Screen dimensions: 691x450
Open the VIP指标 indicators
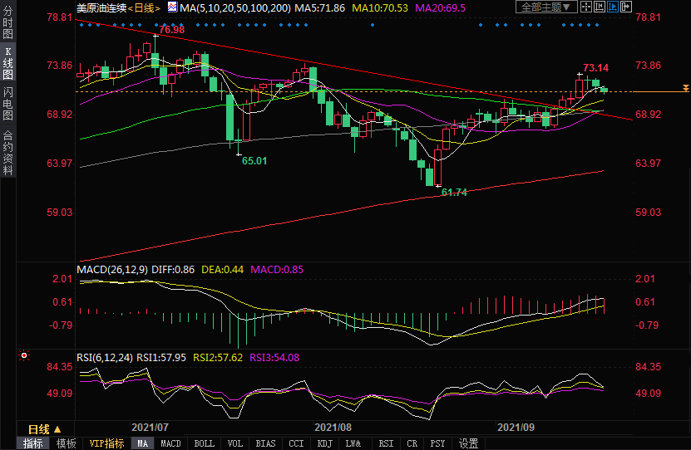pyautogui.click(x=107, y=443)
